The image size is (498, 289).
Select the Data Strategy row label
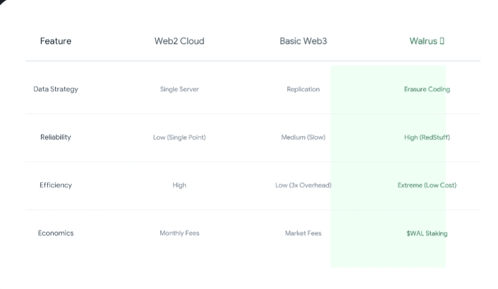tap(56, 89)
